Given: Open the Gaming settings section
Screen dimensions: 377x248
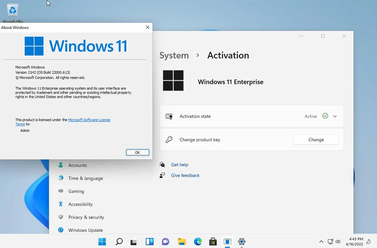Looking at the screenshot, I should tap(61, 191).
